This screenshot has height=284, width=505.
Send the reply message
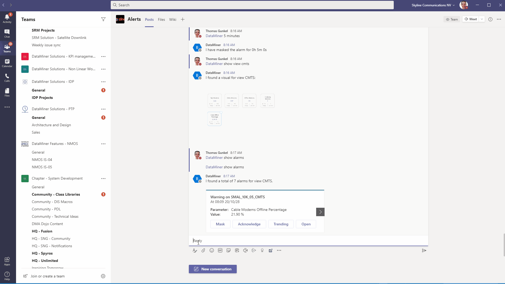tap(424, 250)
